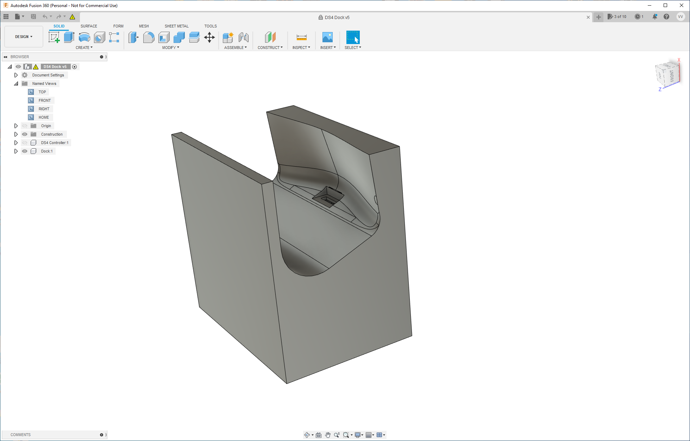690x441 pixels.
Task: Select the Insert image tool
Action: tap(327, 37)
